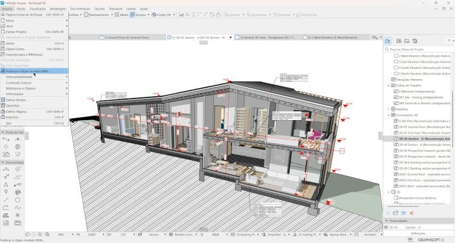Click the split/scissors edit icon in toolbar
This screenshot has width=455, height=243.
pyautogui.click(x=181, y=15)
